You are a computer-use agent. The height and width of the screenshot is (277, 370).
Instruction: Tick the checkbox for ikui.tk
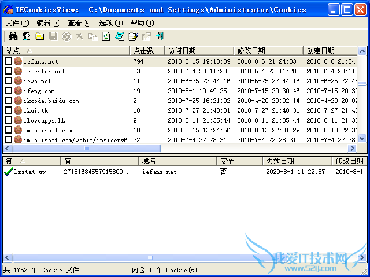tap(9, 110)
